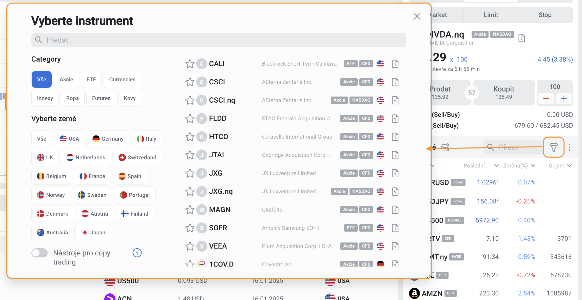Image resolution: width=582 pixels, height=300 pixels.
Task: Open the watchlist settings sliders icon
Action: click(x=445, y=147)
